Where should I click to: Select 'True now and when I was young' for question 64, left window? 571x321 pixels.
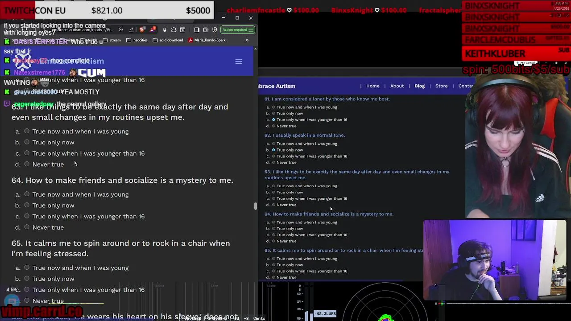27,194
